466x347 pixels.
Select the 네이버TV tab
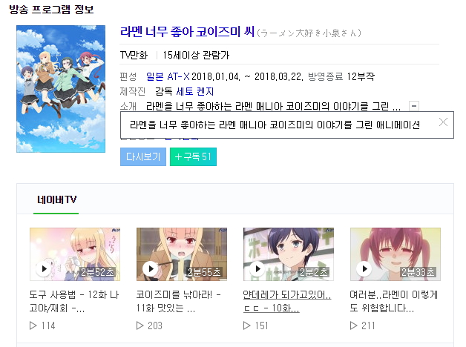point(56,199)
